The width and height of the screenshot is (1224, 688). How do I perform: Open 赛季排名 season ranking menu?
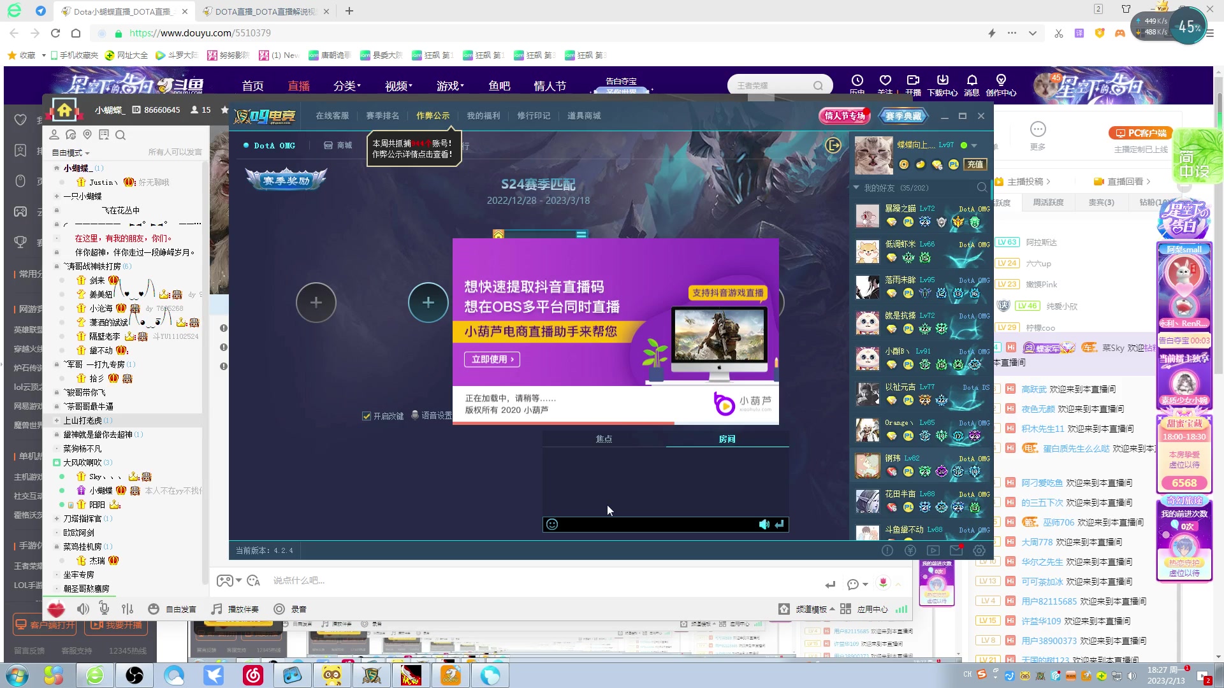click(x=382, y=116)
